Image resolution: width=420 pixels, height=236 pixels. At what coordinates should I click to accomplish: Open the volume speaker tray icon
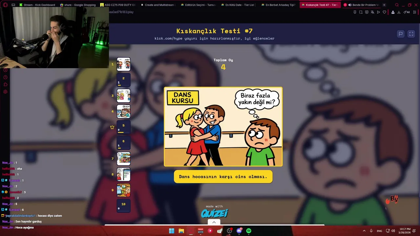tap(393, 231)
